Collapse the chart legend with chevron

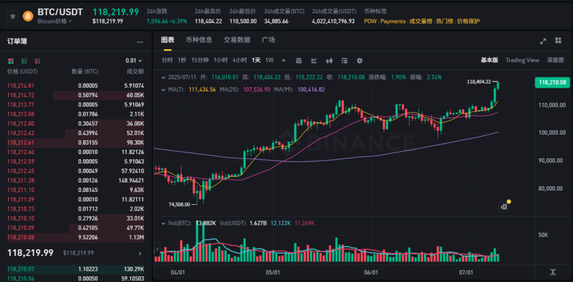[x=163, y=77]
